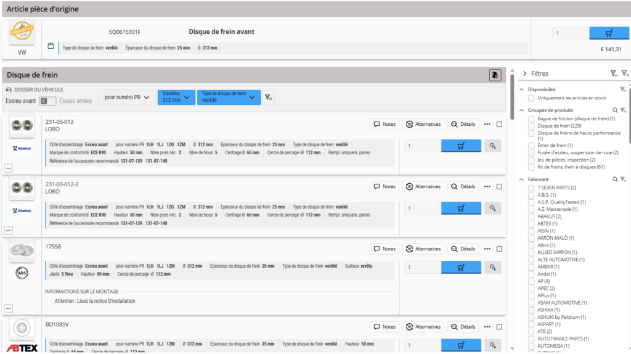Image resolution: width=631 pixels, height=354 pixels.
Task: Open more options menu for BD1085V
Action: pyautogui.click(x=487, y=327)
